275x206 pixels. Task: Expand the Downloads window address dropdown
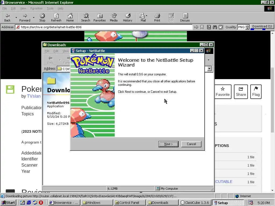click(209, 69)
